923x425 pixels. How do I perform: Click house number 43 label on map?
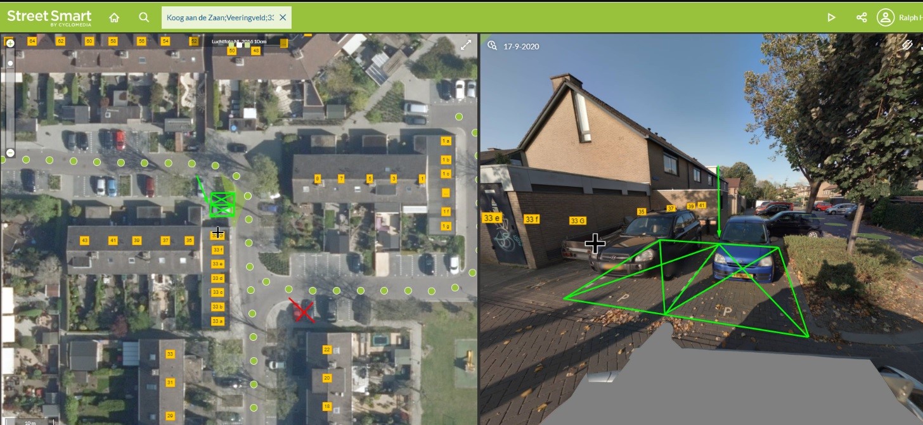click(x=84, y=240)
